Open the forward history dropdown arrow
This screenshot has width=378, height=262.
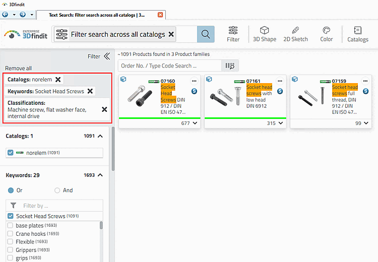coord(32,15)
